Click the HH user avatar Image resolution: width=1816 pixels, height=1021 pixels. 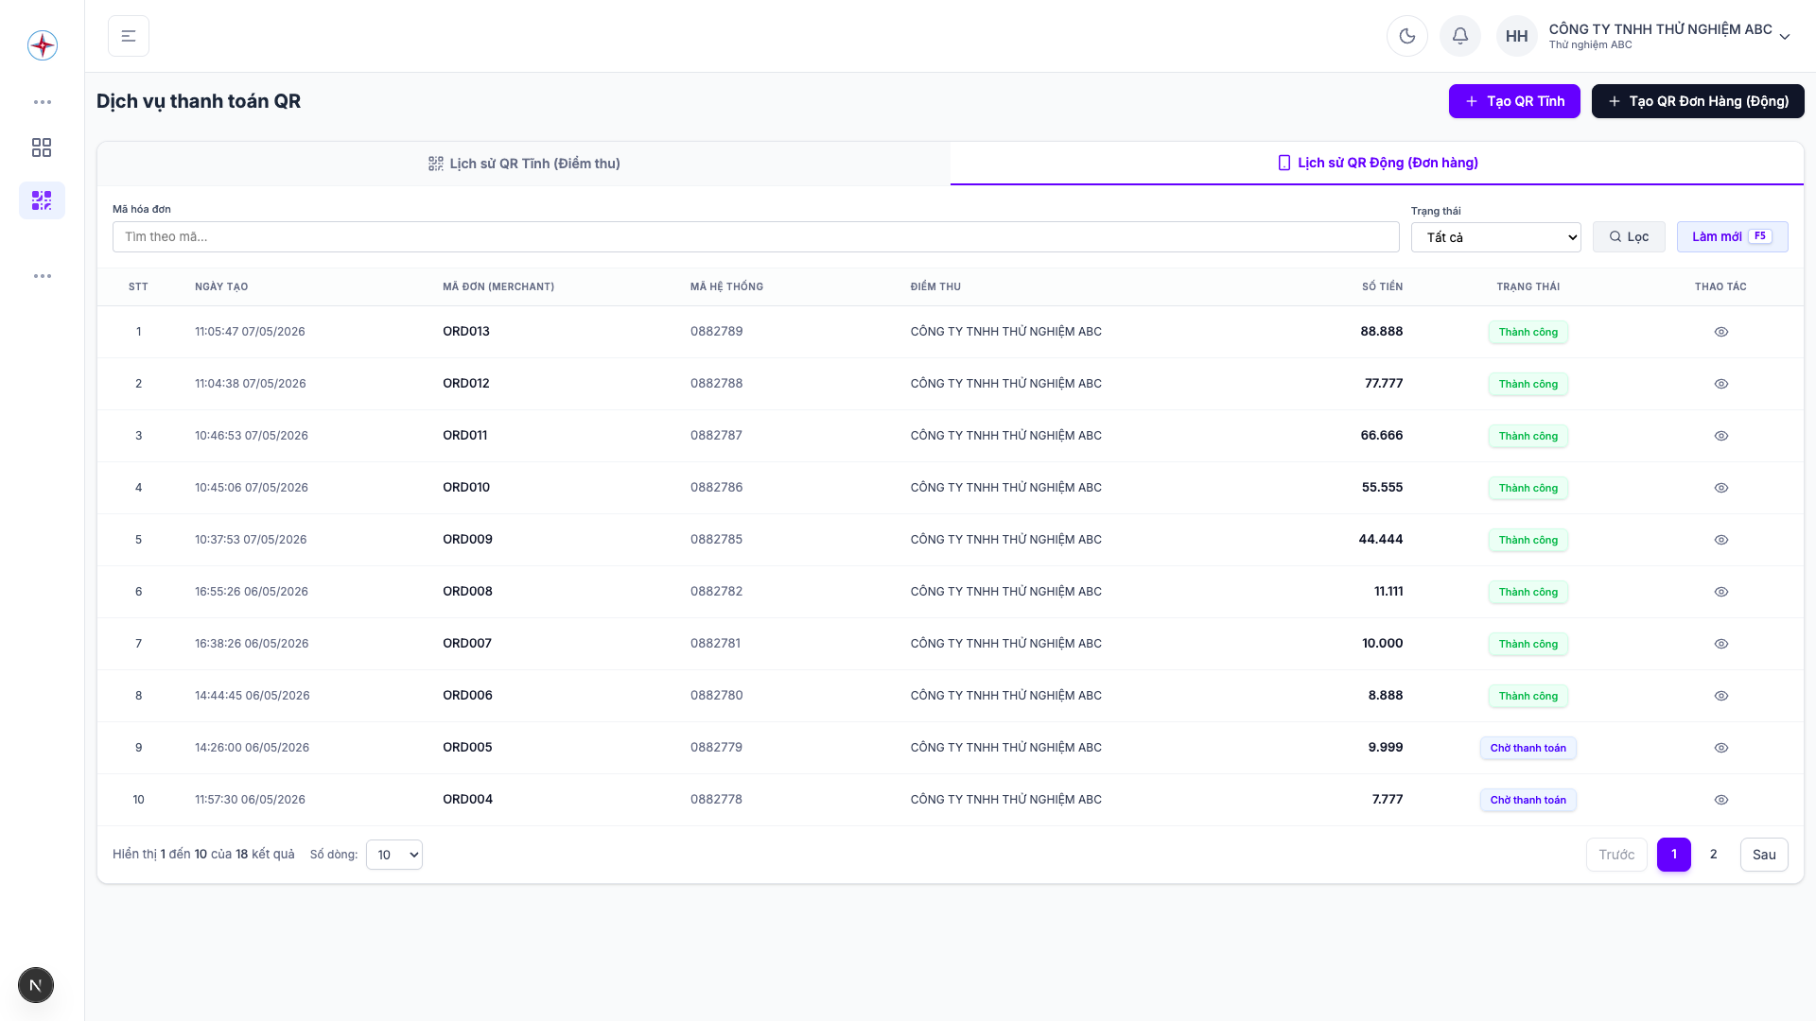(1516, 36)
